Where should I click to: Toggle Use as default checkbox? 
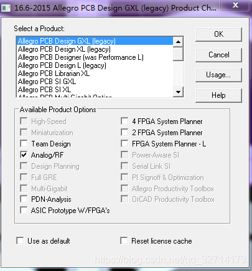pyautogui.click(x=20, y=241)
